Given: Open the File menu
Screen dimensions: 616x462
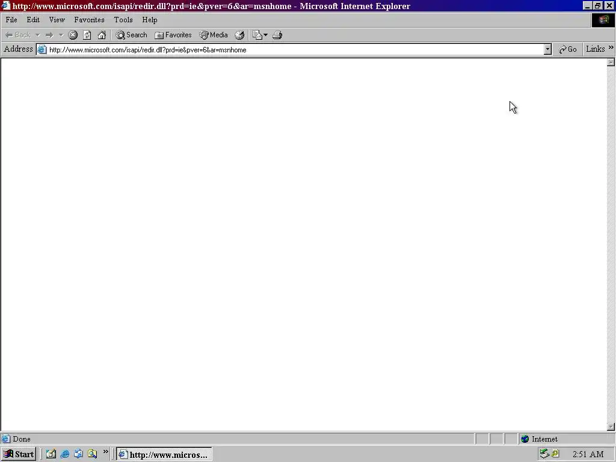Looking at the screenshot, I should point(11,20).
